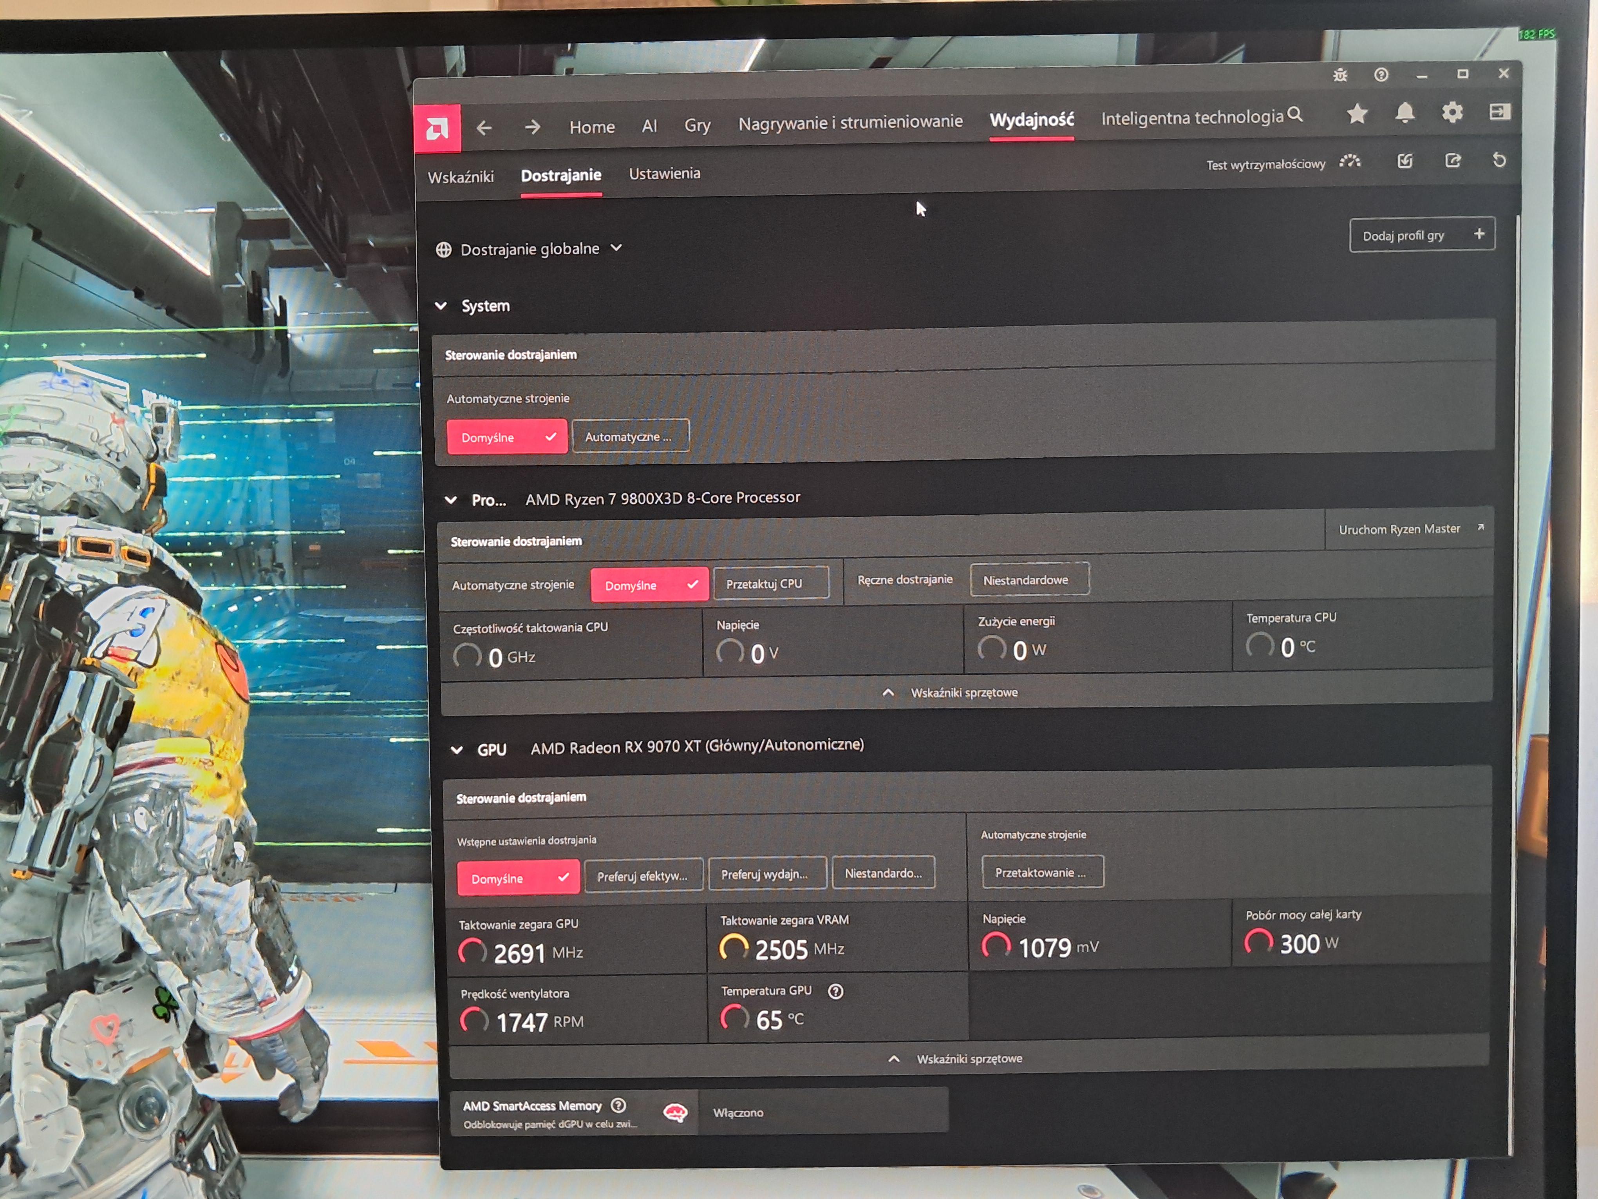Select Domyślne under System automatic tuning
The image size is (1598, 1199).
(x=507, y=437)
